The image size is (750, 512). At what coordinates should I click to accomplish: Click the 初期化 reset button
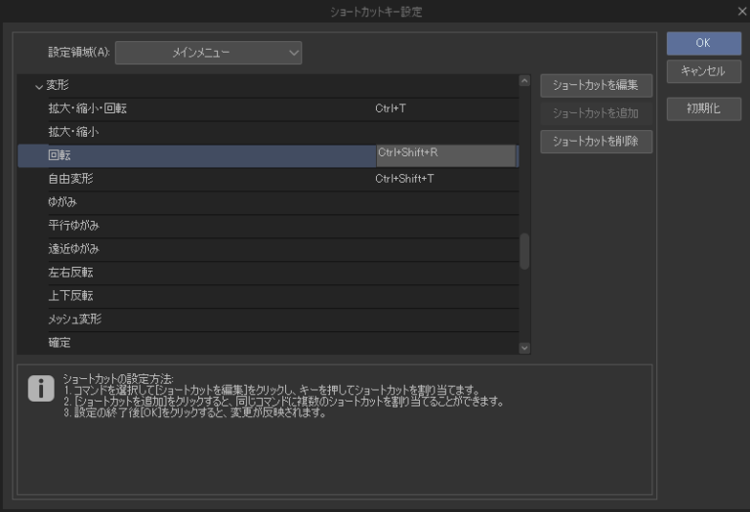coord(703,108)
